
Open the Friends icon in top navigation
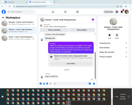[x=65, y=12]
